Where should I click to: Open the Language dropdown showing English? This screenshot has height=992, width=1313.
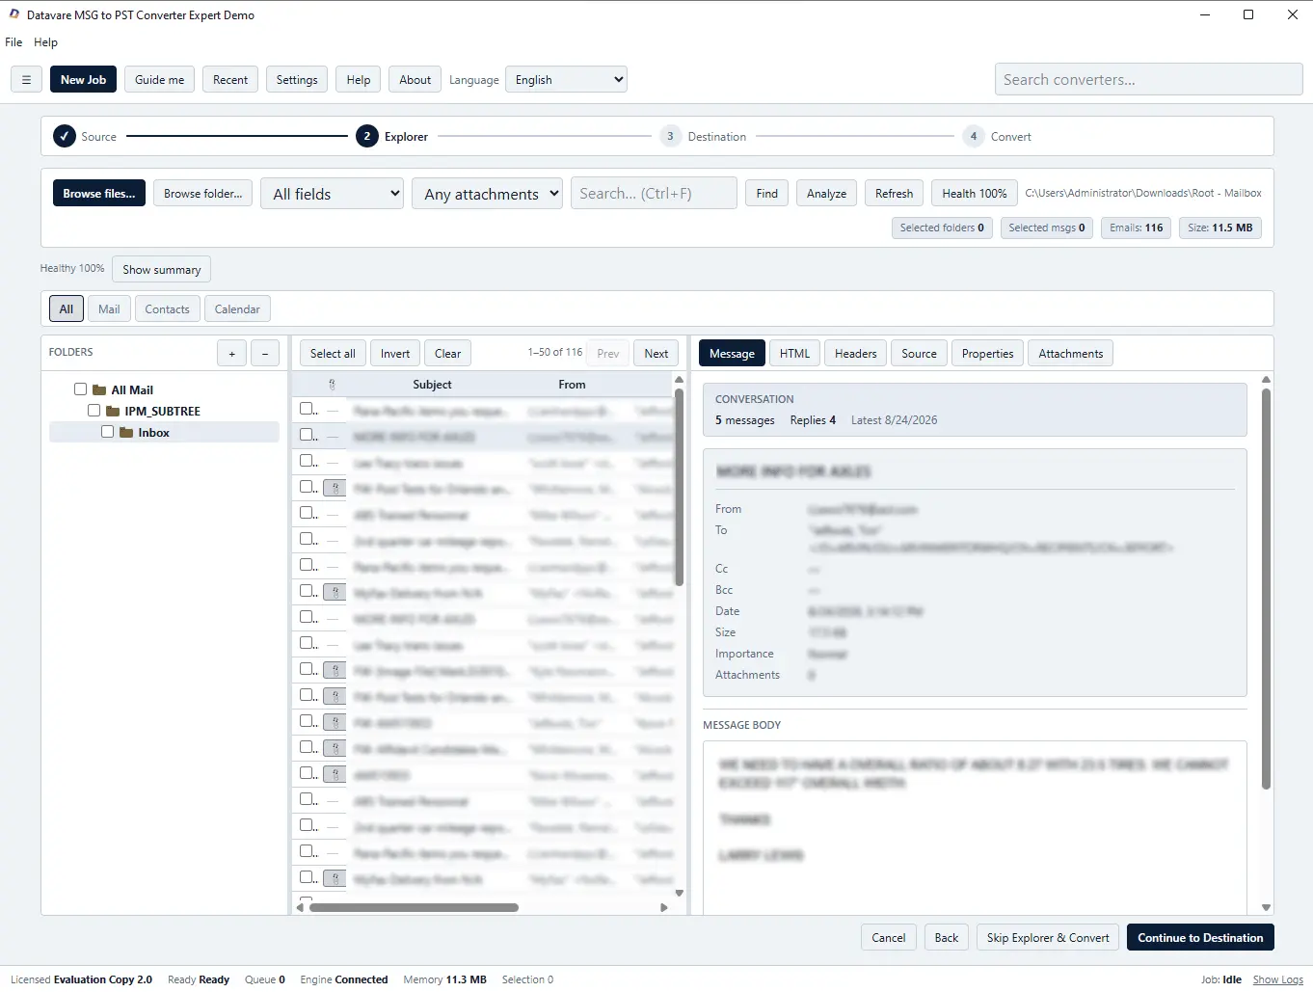[x=566, y=80]
